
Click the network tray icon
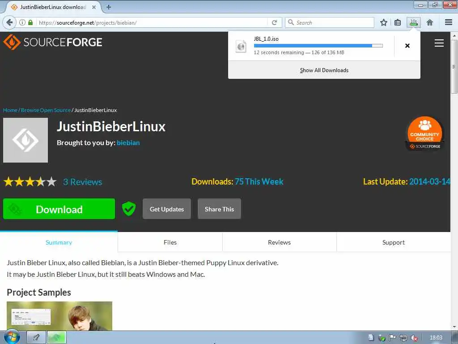coord(403,338)
